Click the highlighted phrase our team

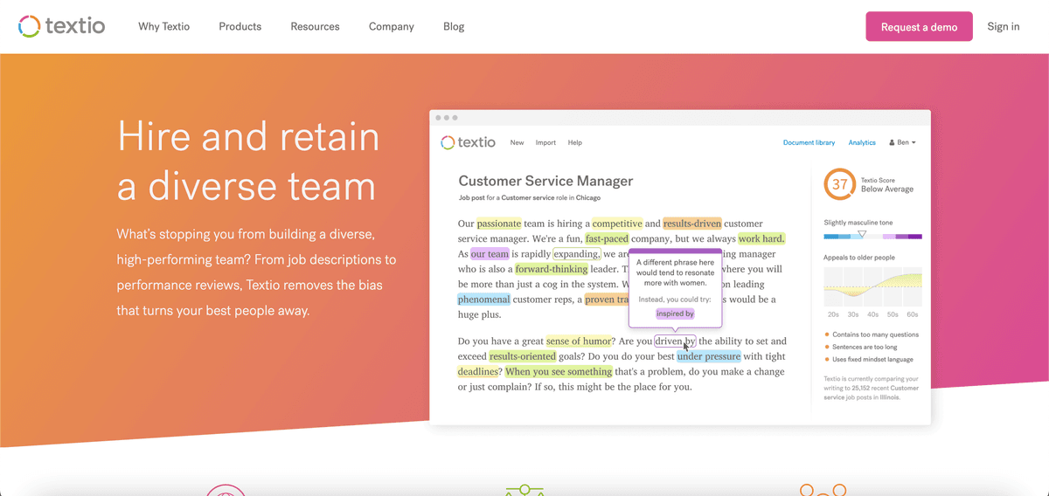click(x=490, y=254)
